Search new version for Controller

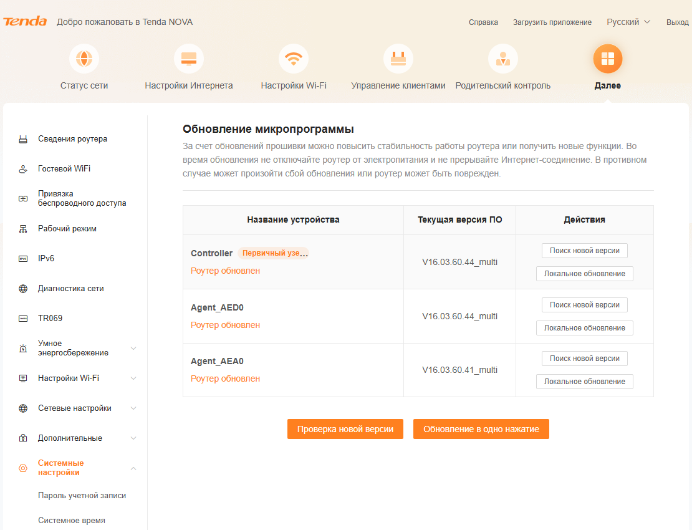(584, 251)
